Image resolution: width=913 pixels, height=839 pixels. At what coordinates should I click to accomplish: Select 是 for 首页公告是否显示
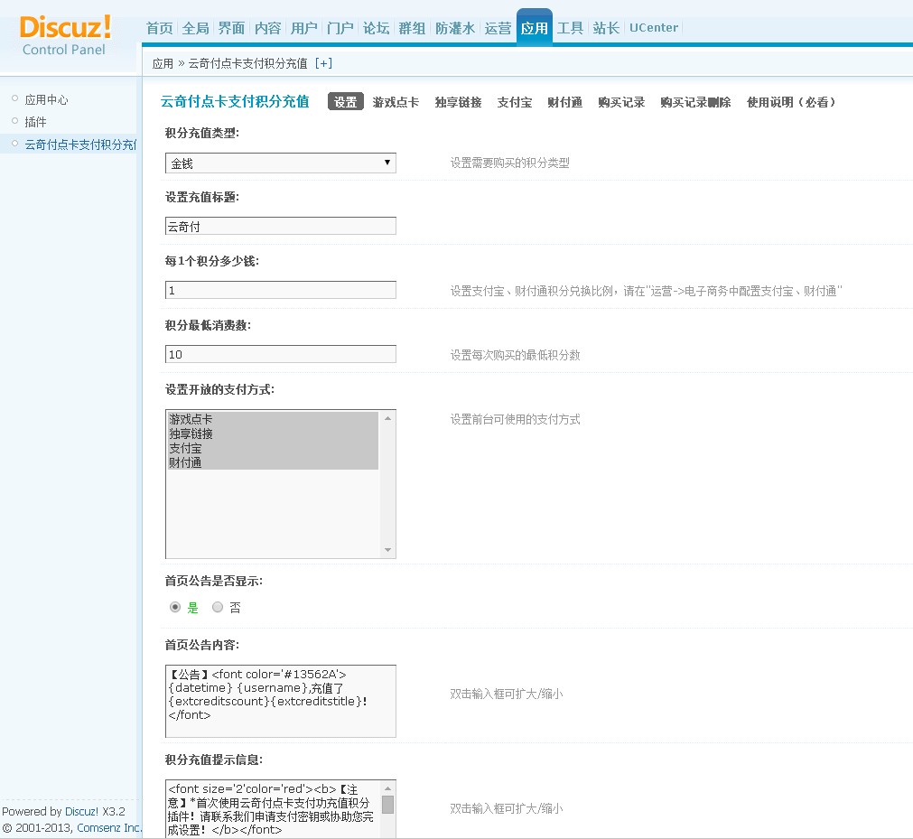pos(175,608)
